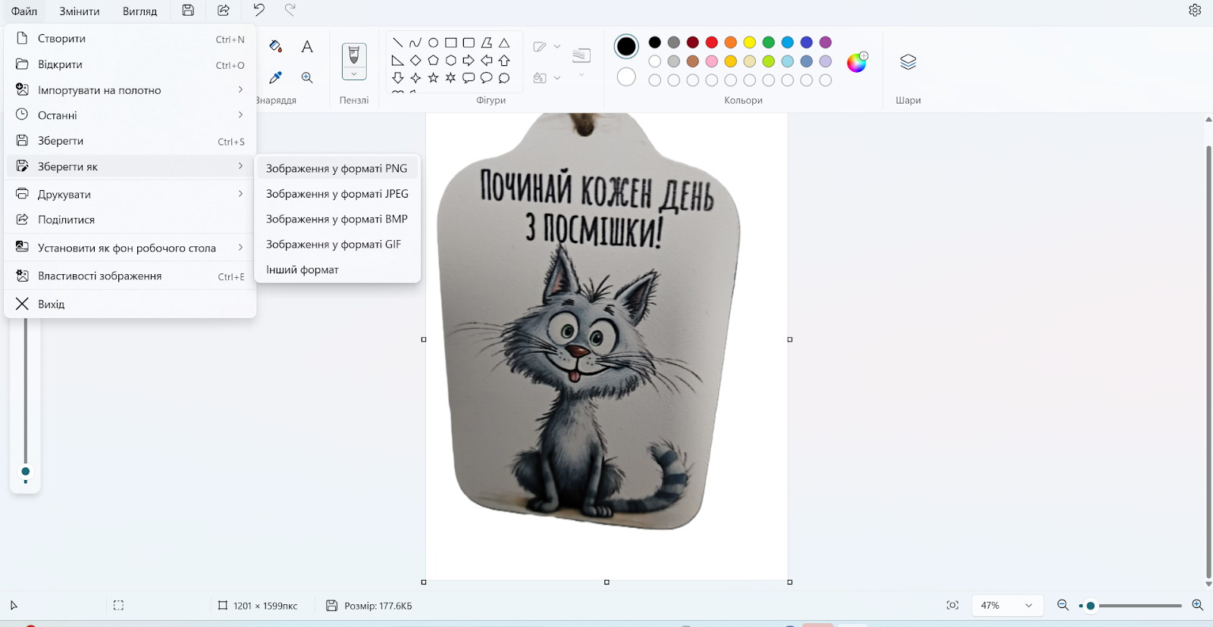Click the Redo arrow icon
Screen dimensions: 1213x627
coord(290,11)
